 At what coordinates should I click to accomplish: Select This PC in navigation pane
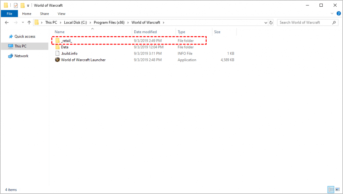coord(20,46)
